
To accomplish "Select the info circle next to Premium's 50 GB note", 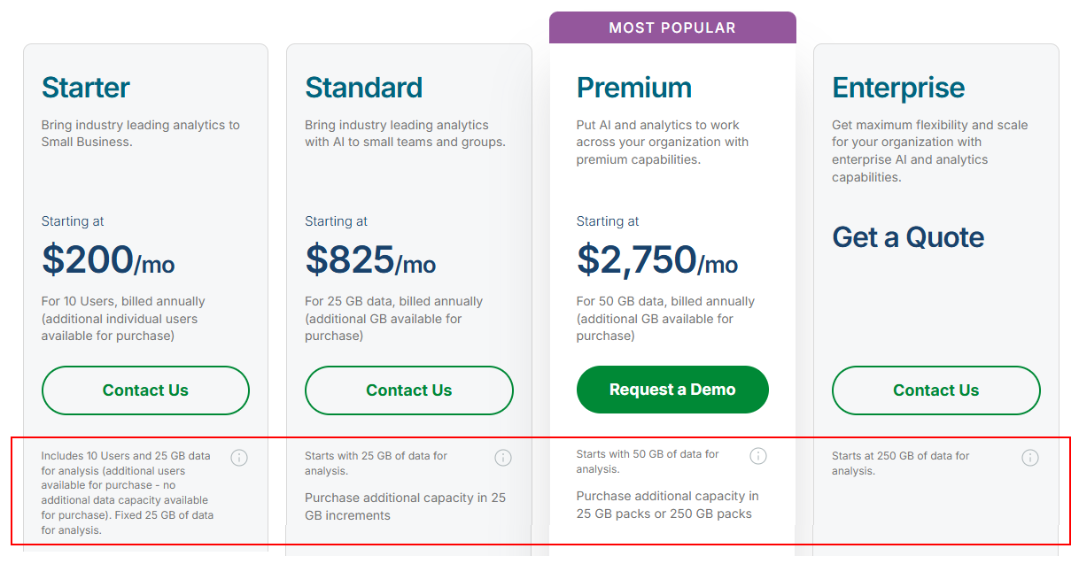I will click(757, 455).
